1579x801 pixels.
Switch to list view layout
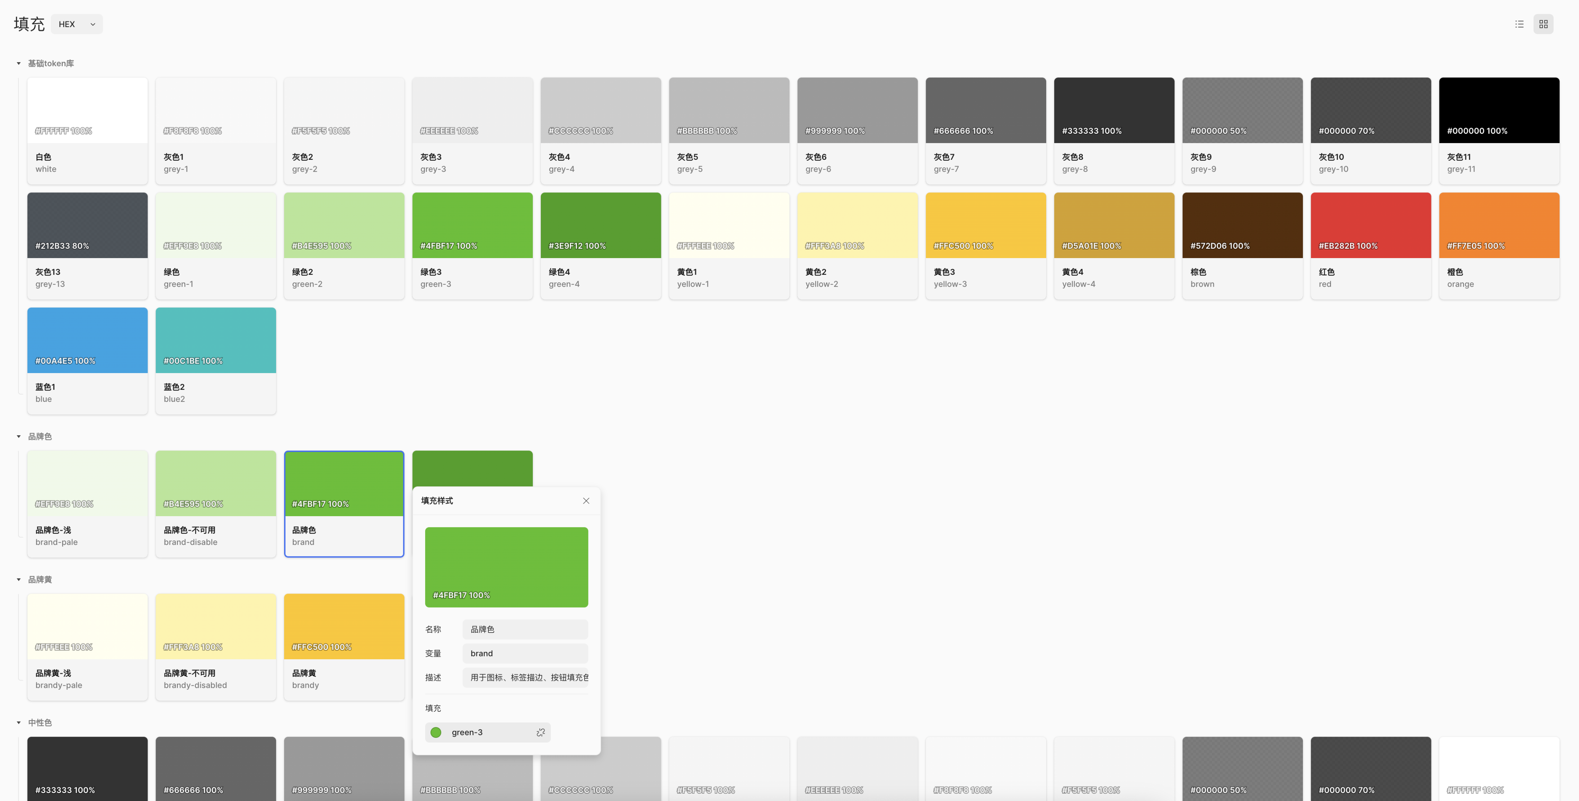tap(1519, 24)
